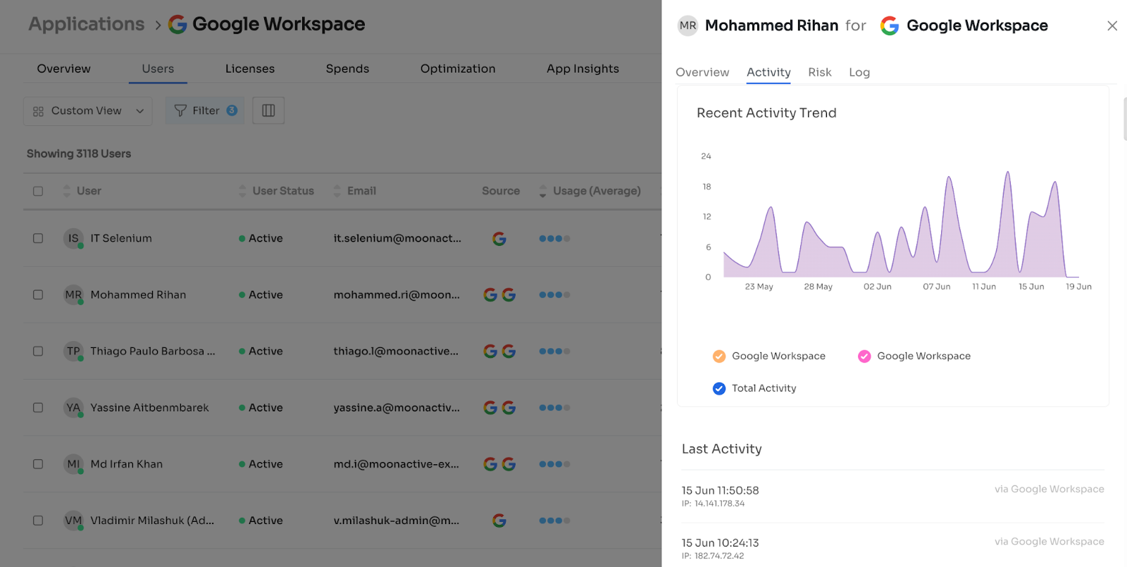Open the IT Selenium user name
The image size is (1127, 567).
(x=121, y=239)
